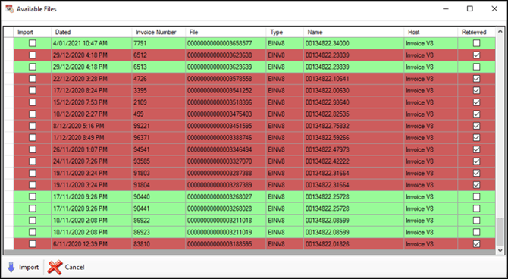The height and width of the screenshot is (279, 508).
Task: Select file cell 0000000000003475403
Action: [225, 114]
